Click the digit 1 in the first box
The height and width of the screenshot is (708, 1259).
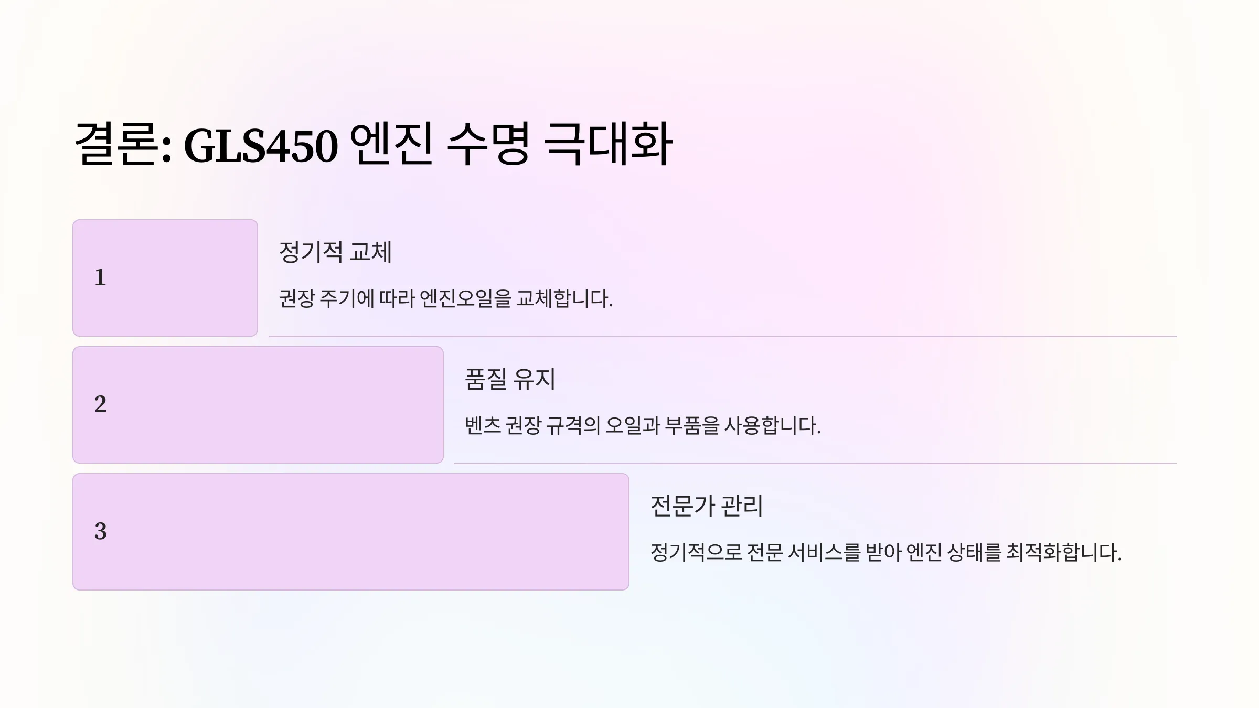pyautogui.click(x=100, y=277)
